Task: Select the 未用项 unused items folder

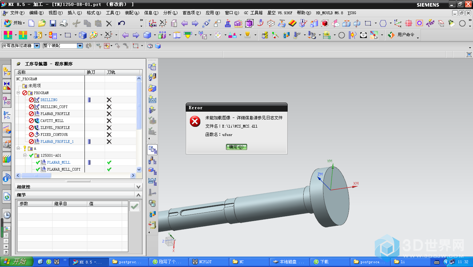Action: pos(34,86)
